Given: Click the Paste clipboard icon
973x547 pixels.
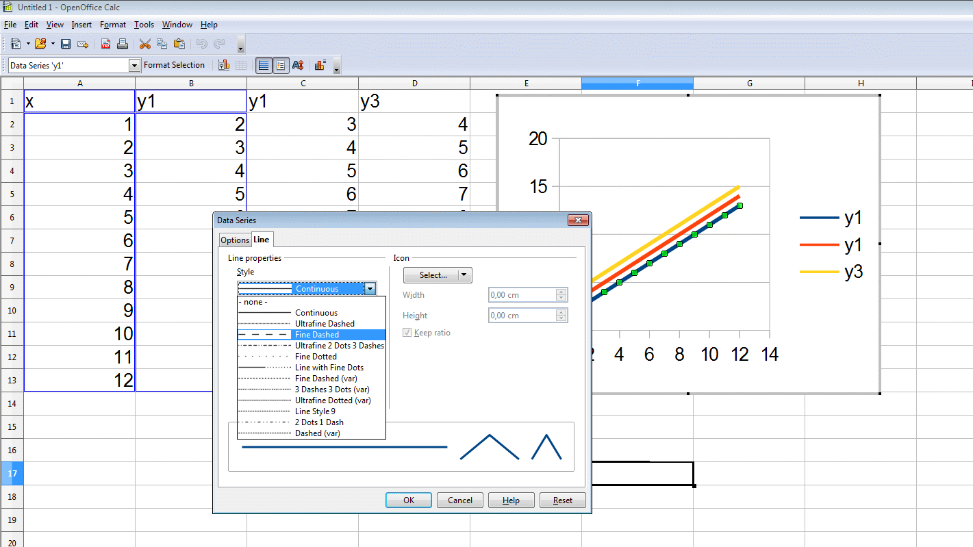Looking at the screenshot, I should click(179, 44).
